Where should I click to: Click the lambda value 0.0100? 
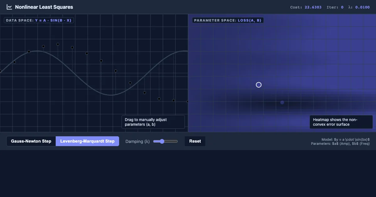click(x=363, y=7)
